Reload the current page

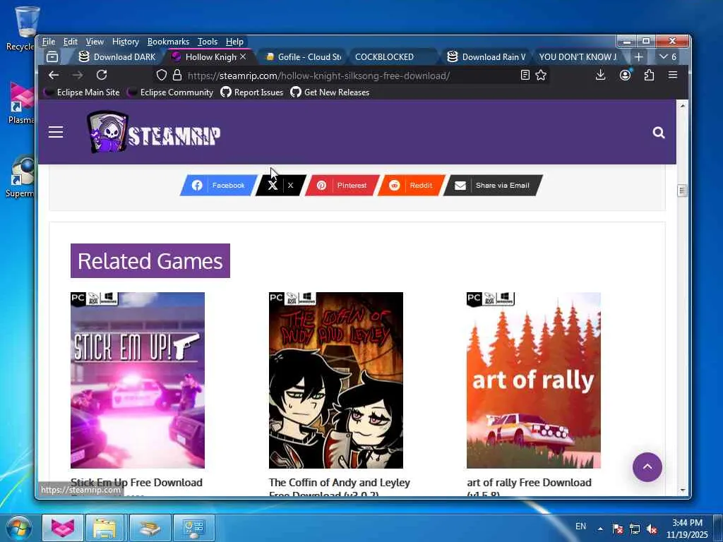(x=102, y=75)
